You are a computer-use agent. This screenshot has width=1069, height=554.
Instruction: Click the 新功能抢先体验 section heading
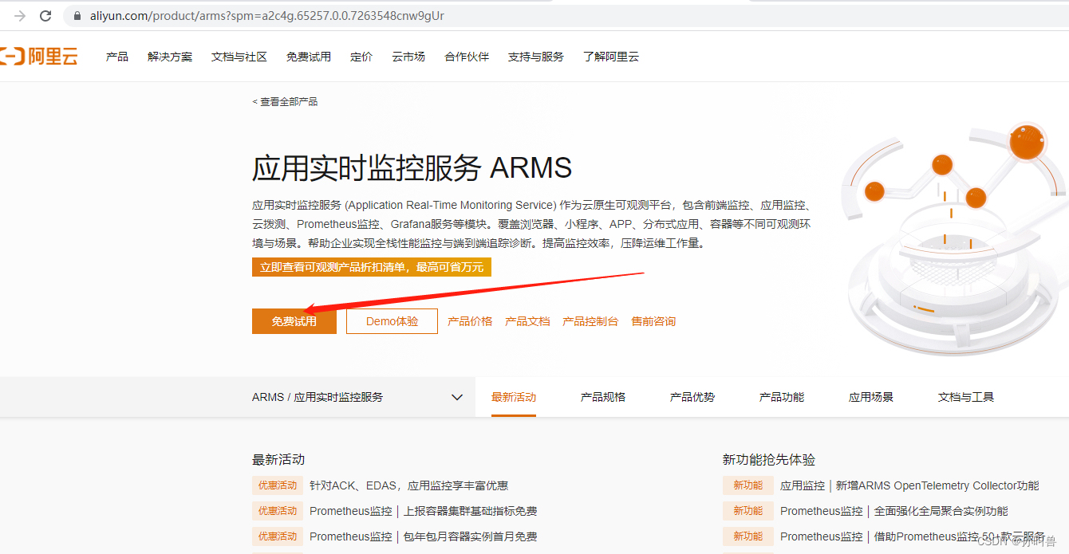[x=769, y=460]
